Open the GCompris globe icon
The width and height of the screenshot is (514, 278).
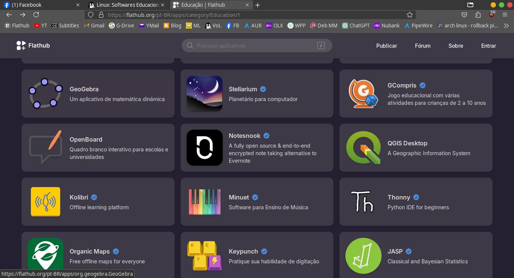[x=363, y=94]
